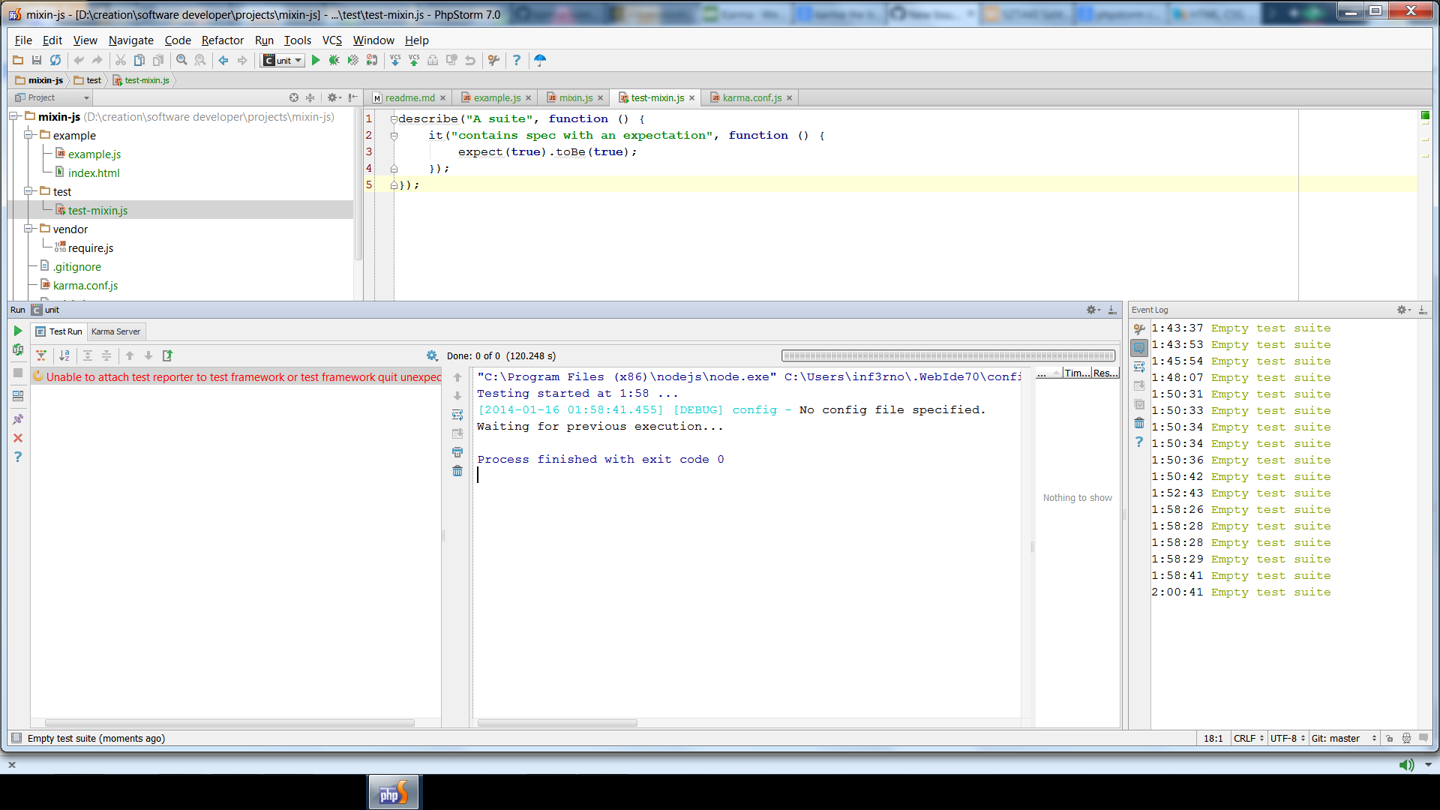Navigate back with blue left arrow
The width and height of the screenshot is (1440, 810).
click(x=223, y=60)
